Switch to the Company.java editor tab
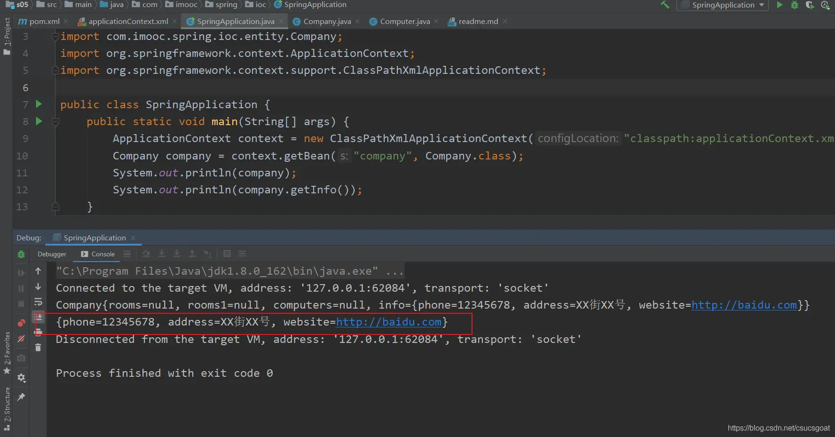The image size is (835, 437). (327, 22)
